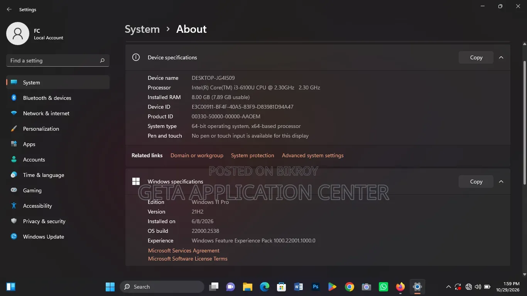Screen dimensions: 527x296
Task: Open Apps settings in the sidebar
Action: click(x=58, y=144)
